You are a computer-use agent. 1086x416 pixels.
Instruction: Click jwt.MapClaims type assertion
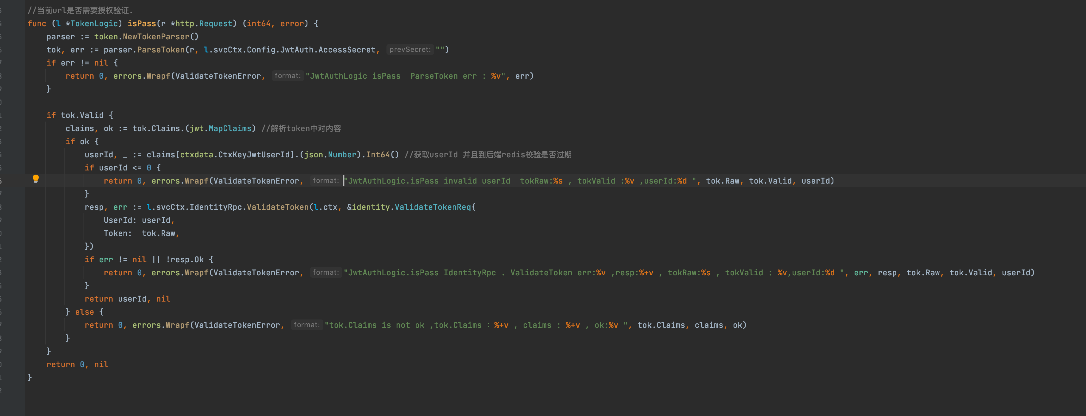click(x=220, y=128)
